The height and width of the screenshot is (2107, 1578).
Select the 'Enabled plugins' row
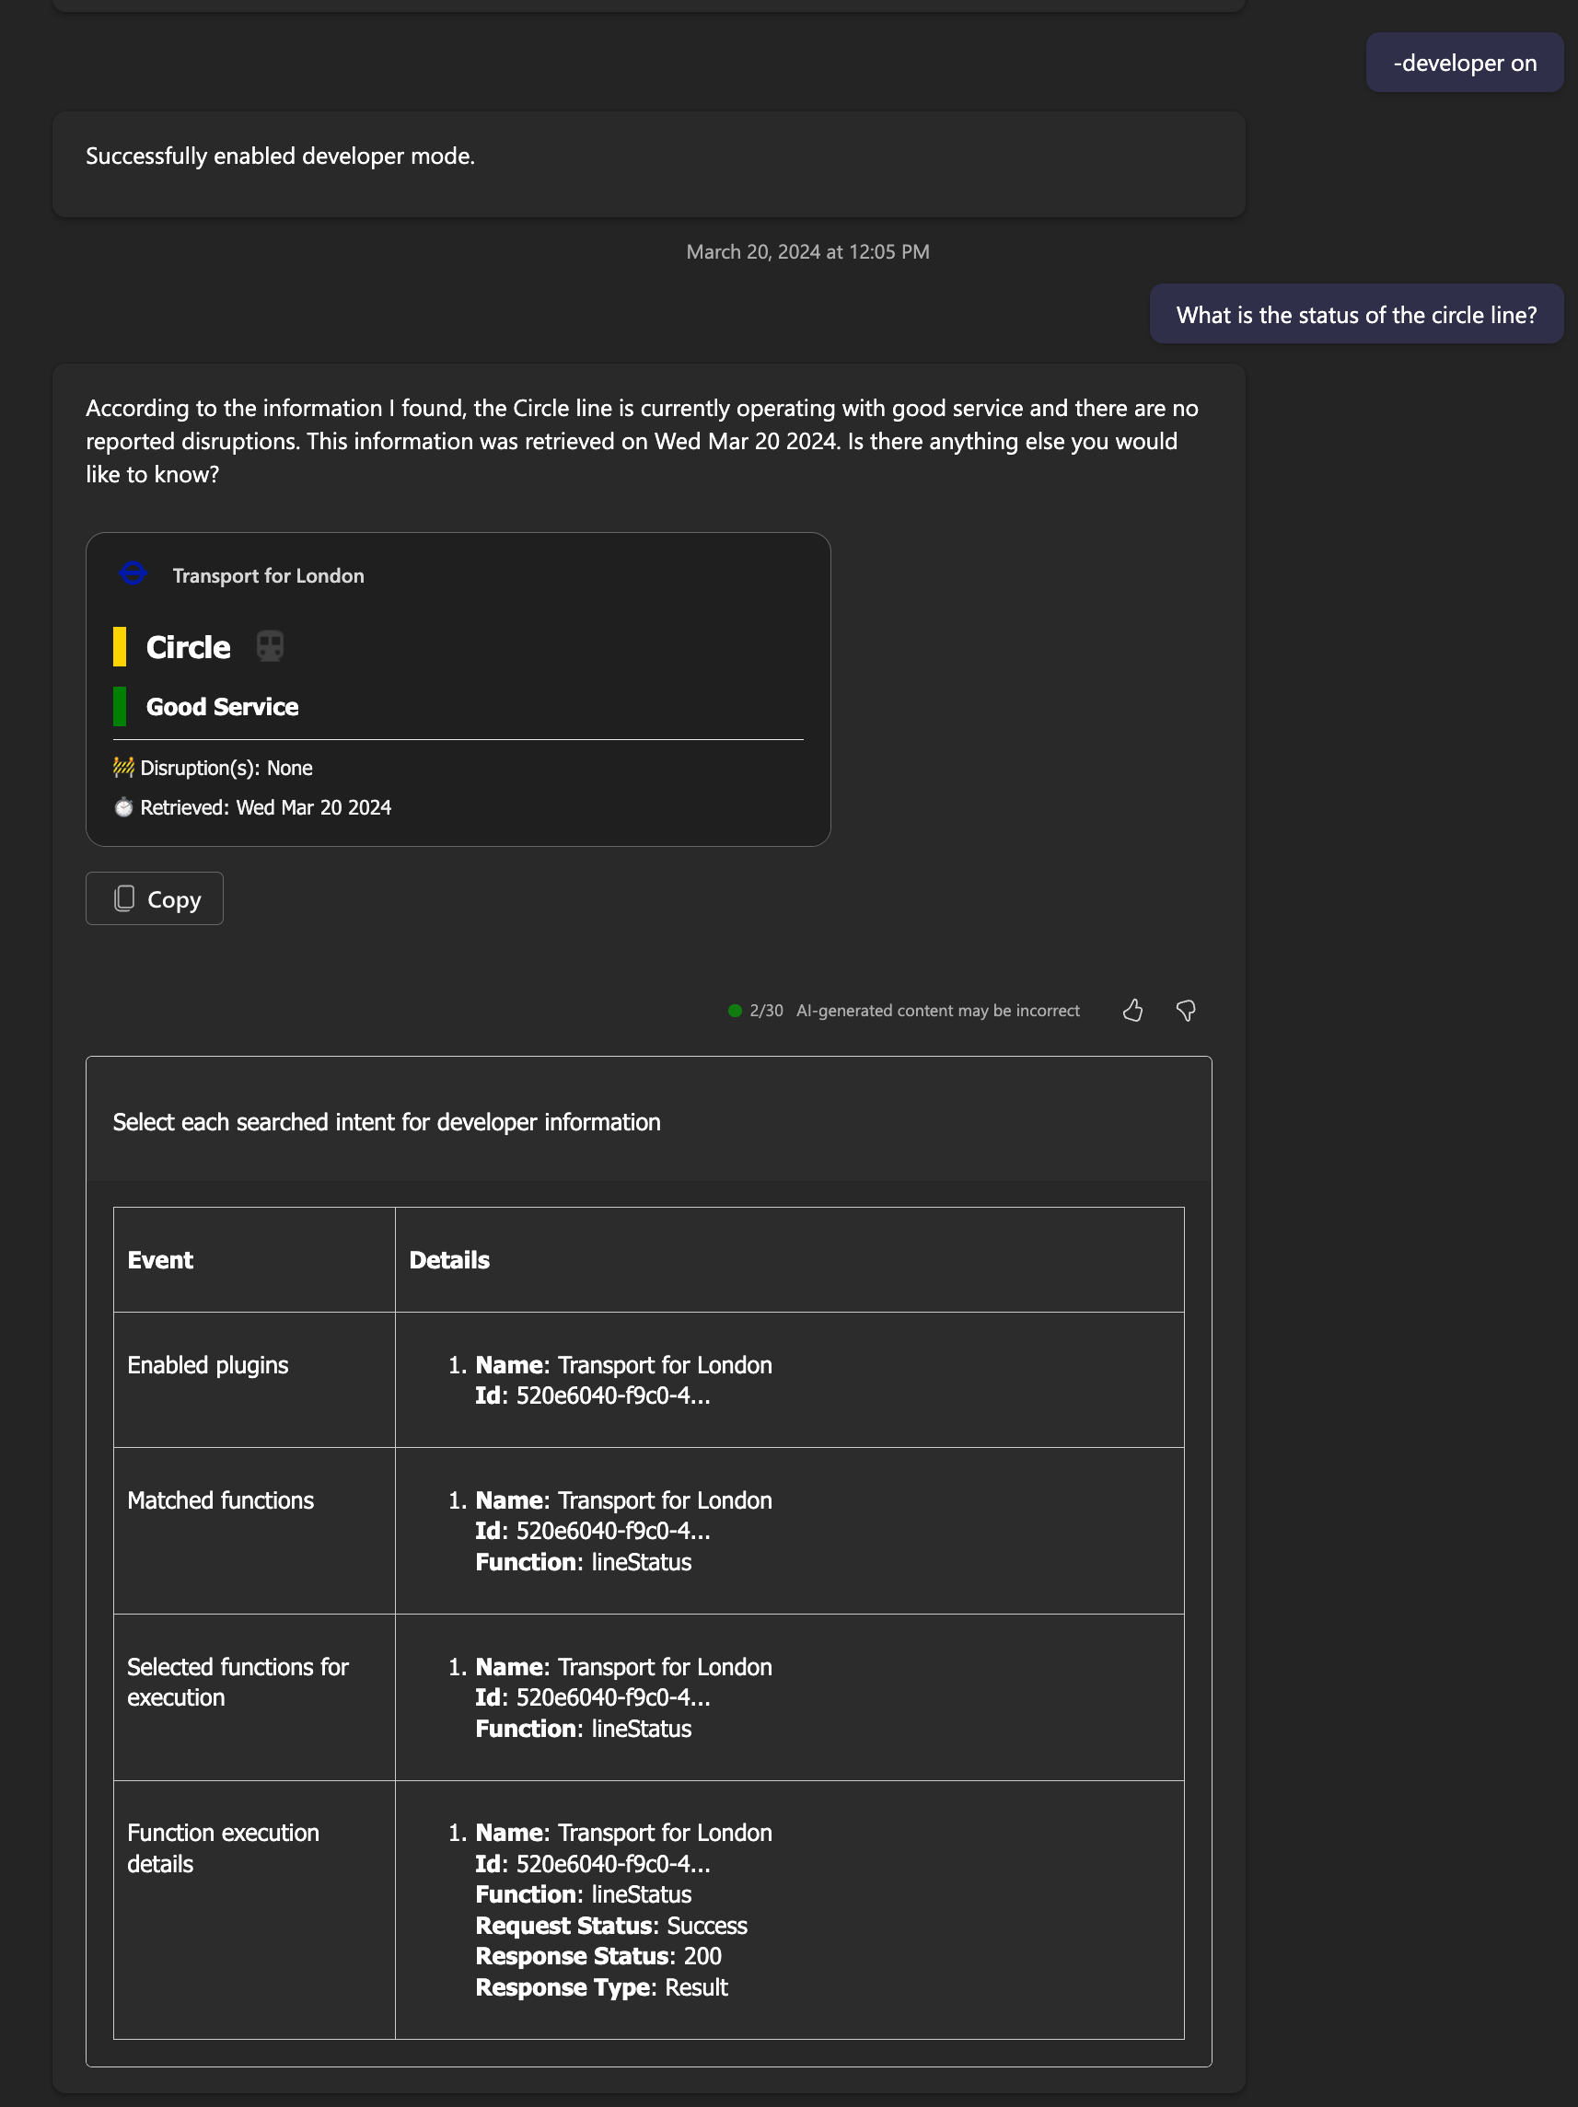(x=648, y=1379)
